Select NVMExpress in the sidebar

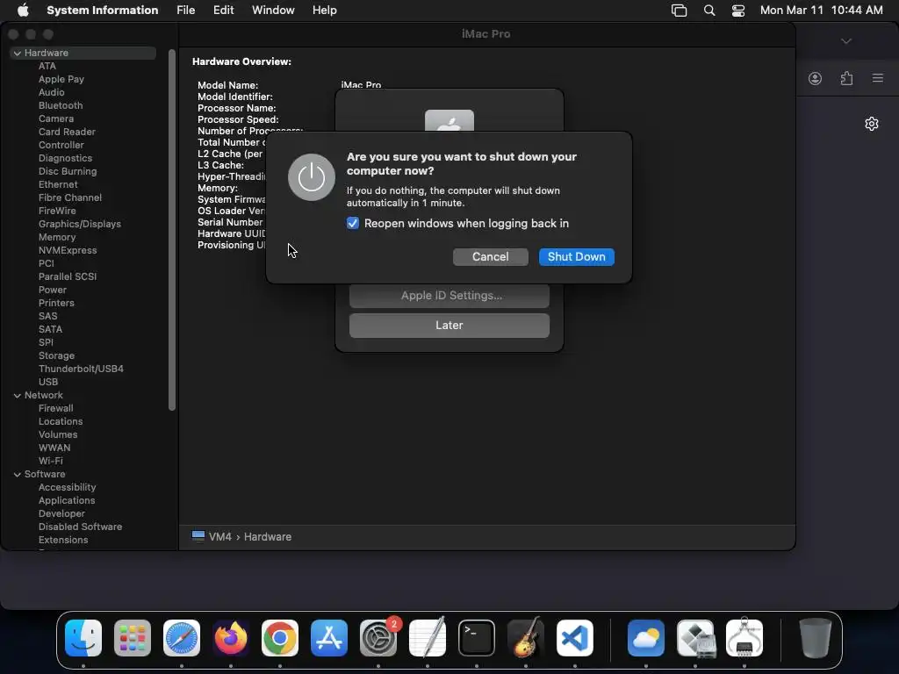(x=68, y=250)
